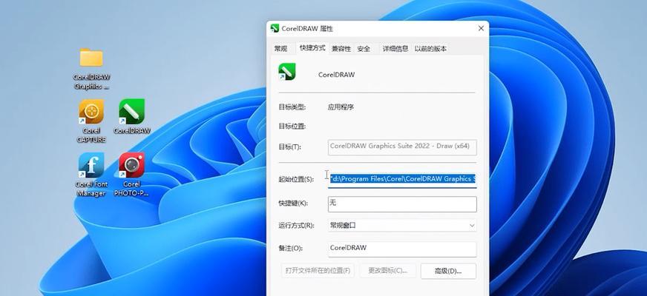Click the CorelDRAW icon in dialog title bar
The width and height of the screenshot is (647, 296).
pos(275,28)
